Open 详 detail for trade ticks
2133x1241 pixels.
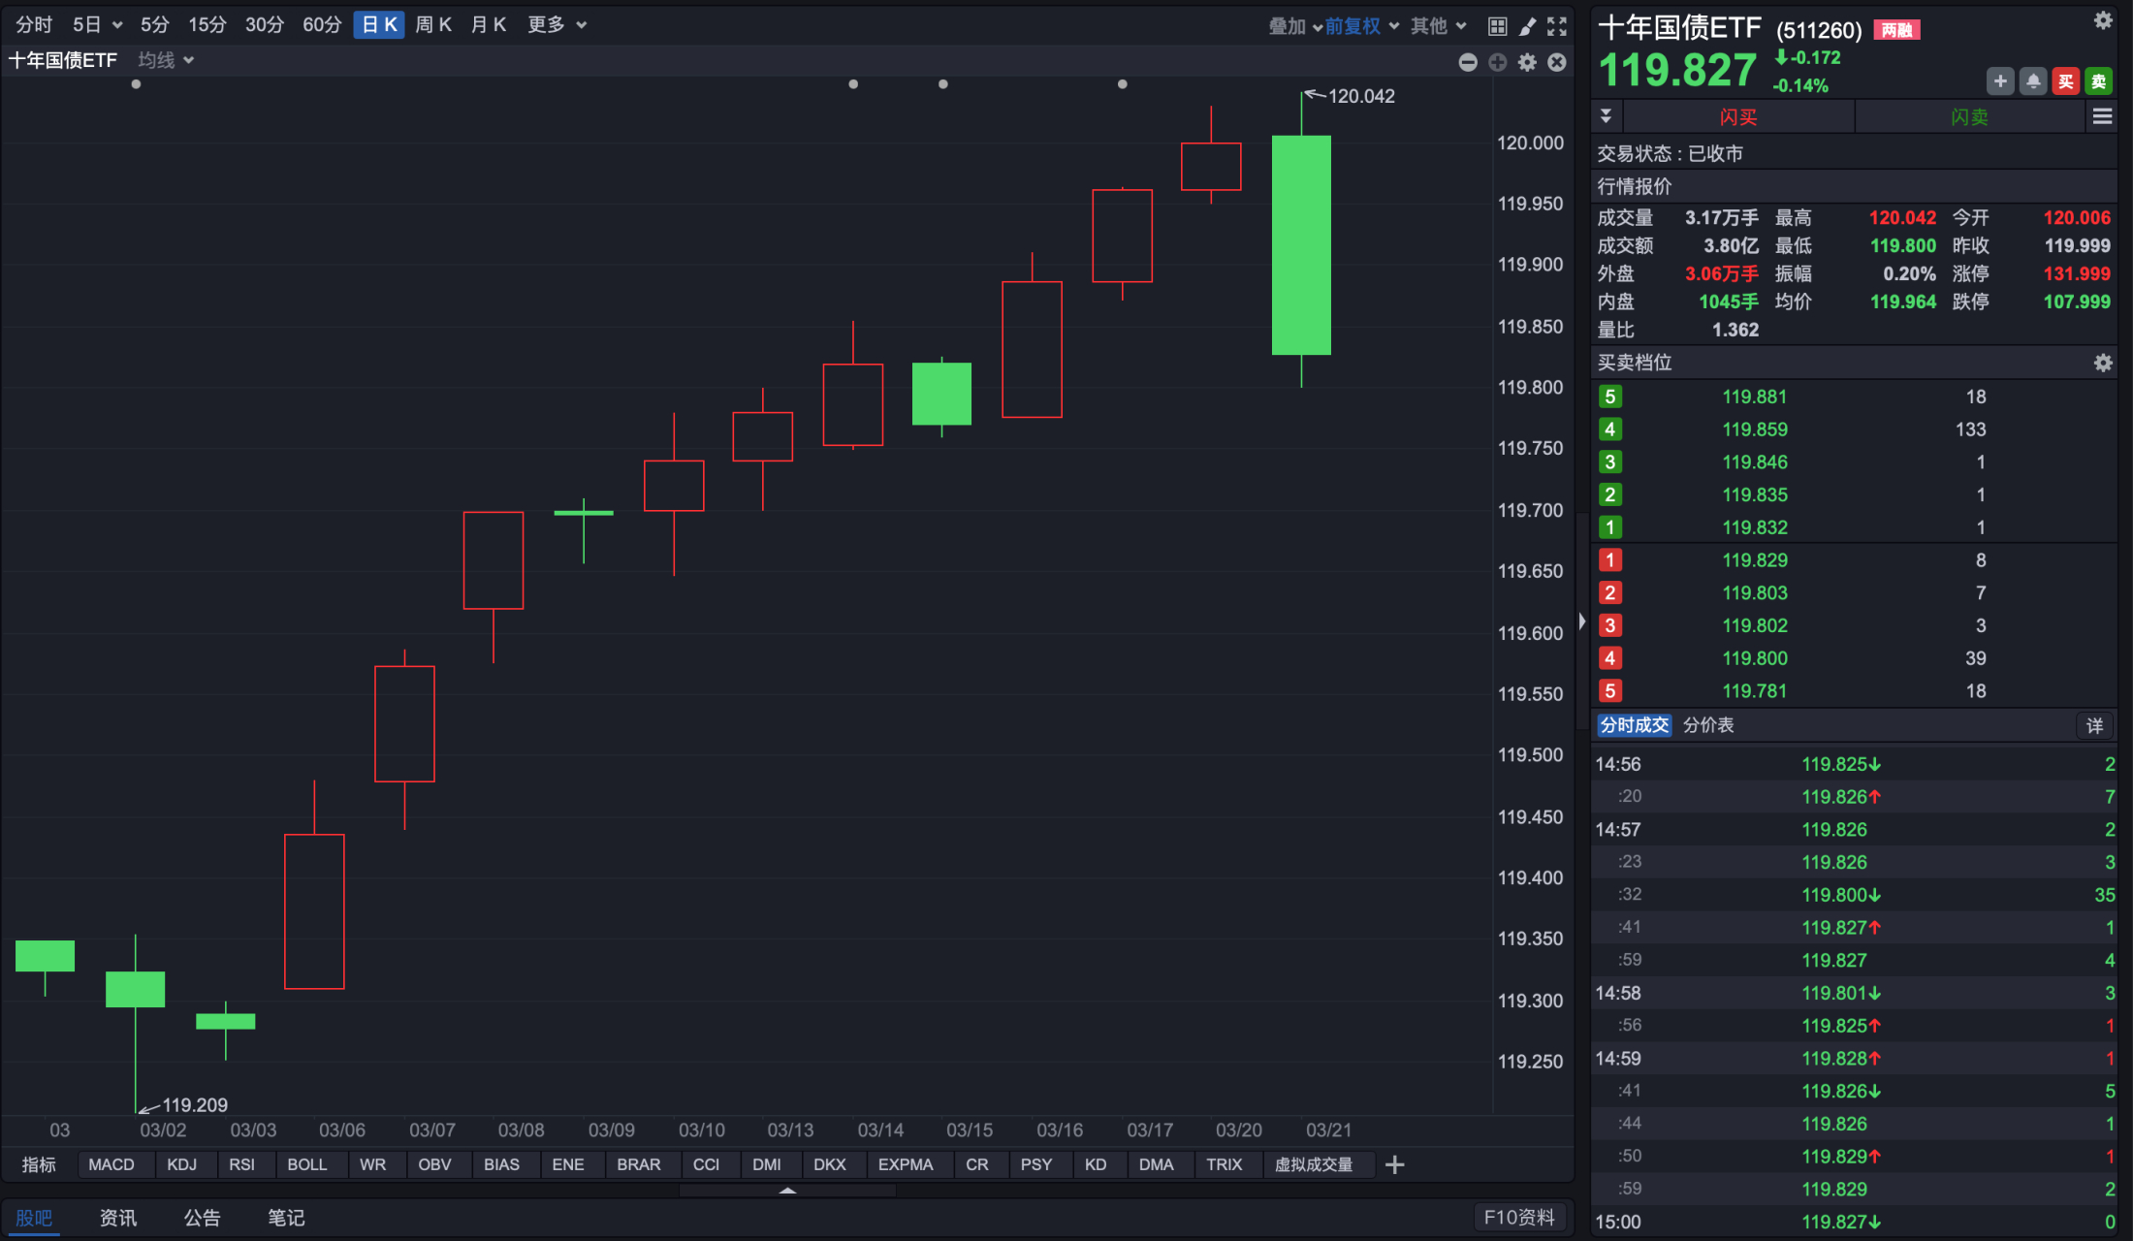pos(2094,725)
